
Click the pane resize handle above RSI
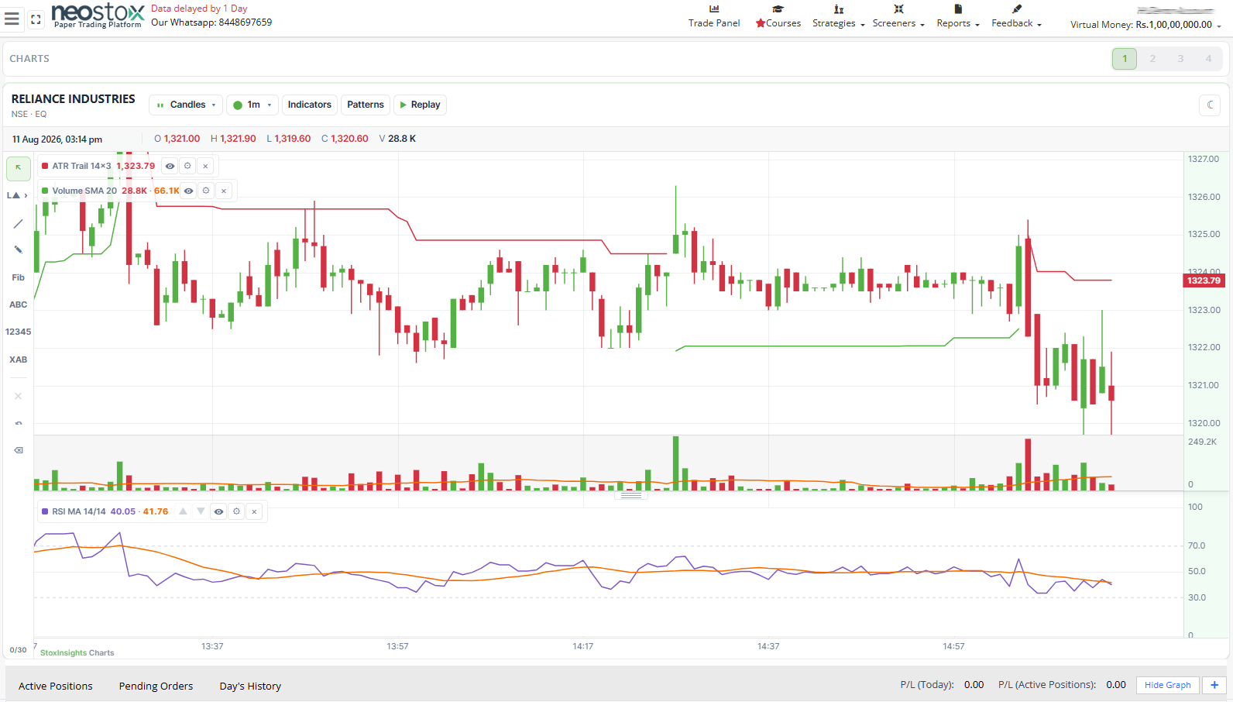[631, 494]
